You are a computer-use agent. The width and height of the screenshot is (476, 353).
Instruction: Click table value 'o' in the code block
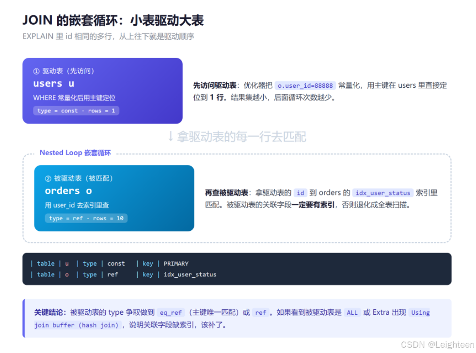(x=67, y=274)
